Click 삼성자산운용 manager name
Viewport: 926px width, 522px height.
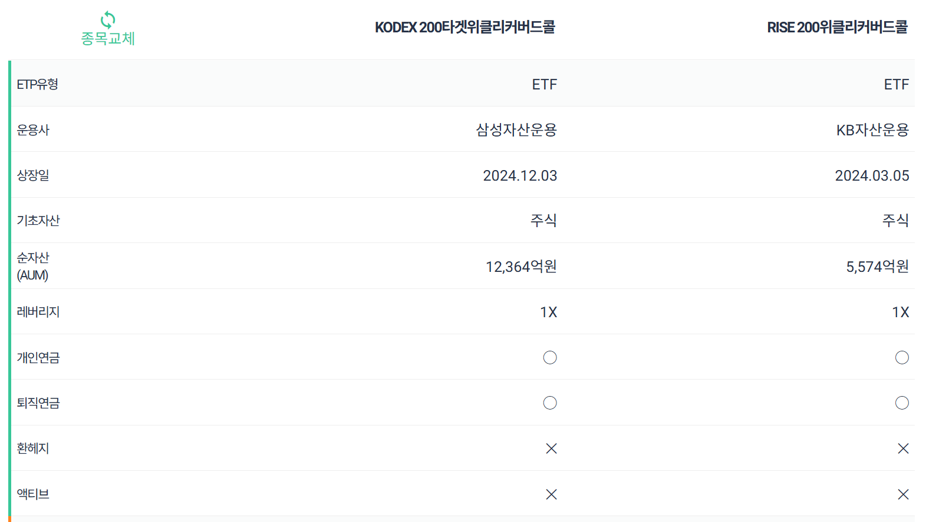(x=516, y=129)
